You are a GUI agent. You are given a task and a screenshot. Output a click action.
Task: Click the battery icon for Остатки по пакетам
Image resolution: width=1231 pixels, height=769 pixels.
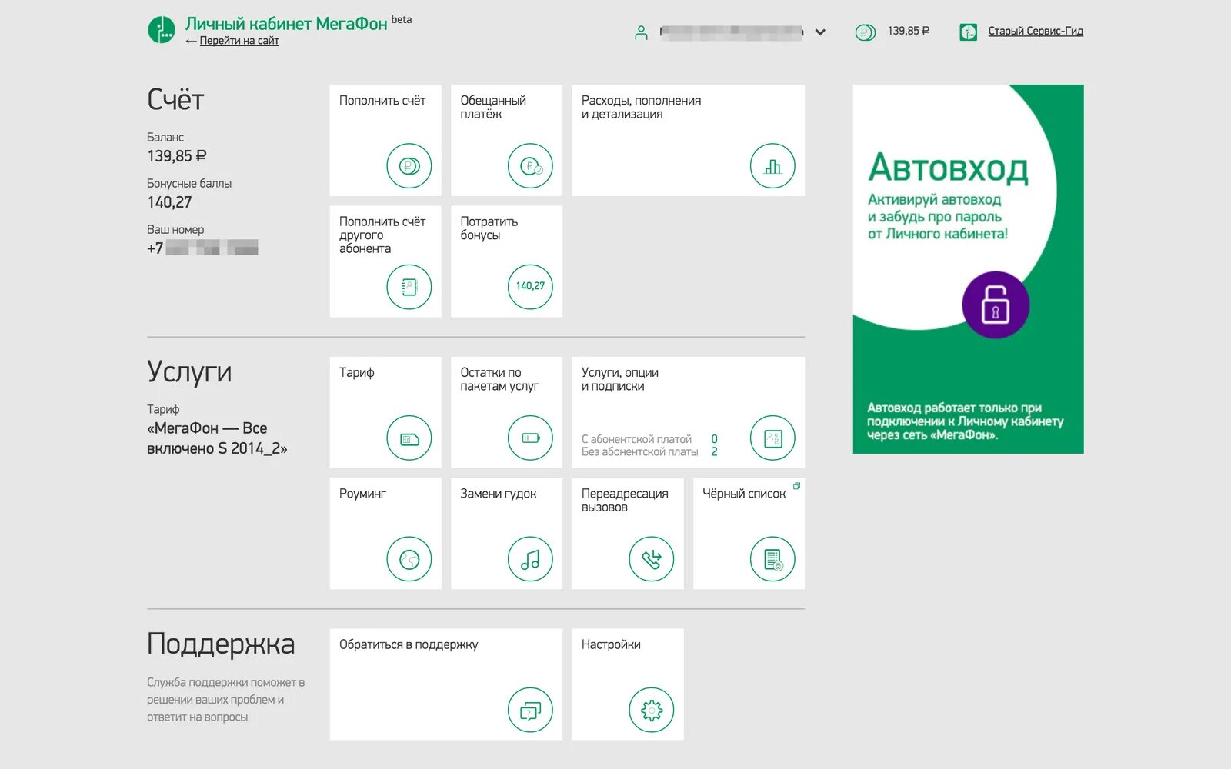click(x=530, y=438)
